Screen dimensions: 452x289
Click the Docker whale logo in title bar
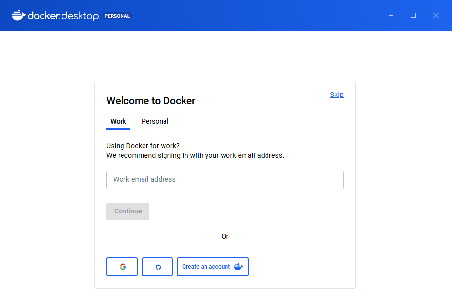coord(19,16)
